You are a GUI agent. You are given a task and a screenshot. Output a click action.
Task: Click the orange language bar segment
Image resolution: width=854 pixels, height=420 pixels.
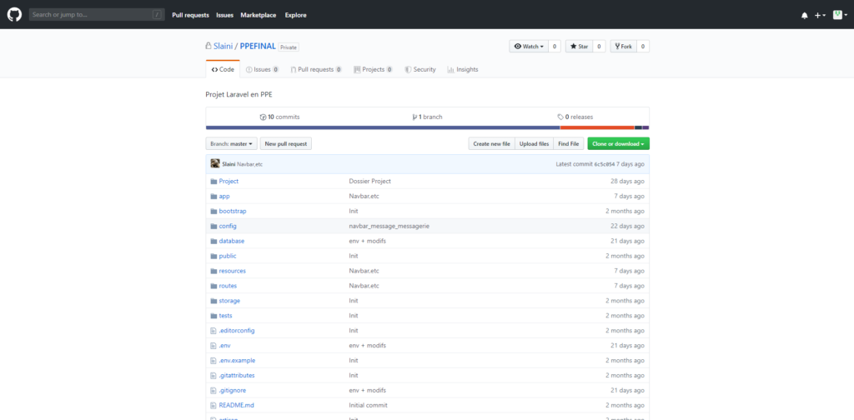pos(597,127)
